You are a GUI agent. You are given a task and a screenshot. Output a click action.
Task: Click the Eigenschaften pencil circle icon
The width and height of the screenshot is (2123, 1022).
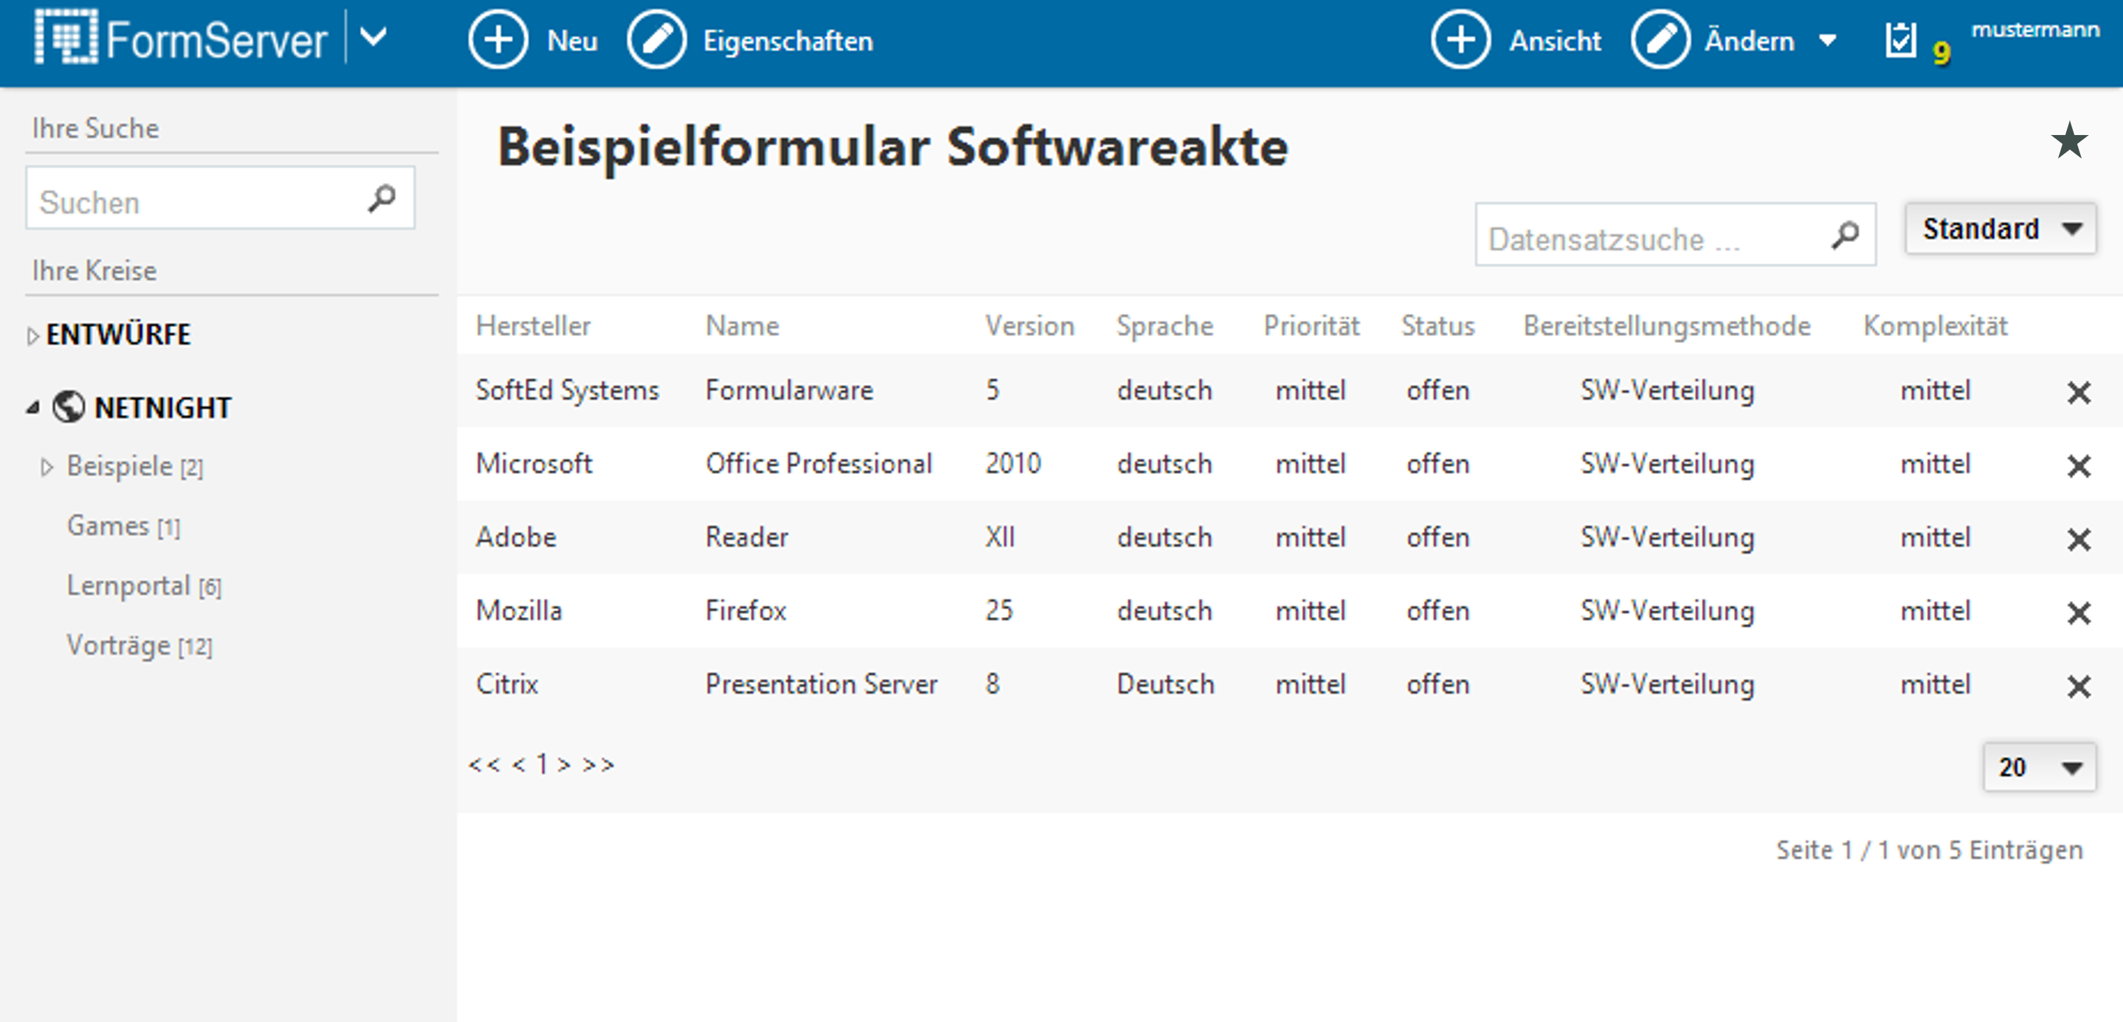pyautogui.click(x=657, y=39)
